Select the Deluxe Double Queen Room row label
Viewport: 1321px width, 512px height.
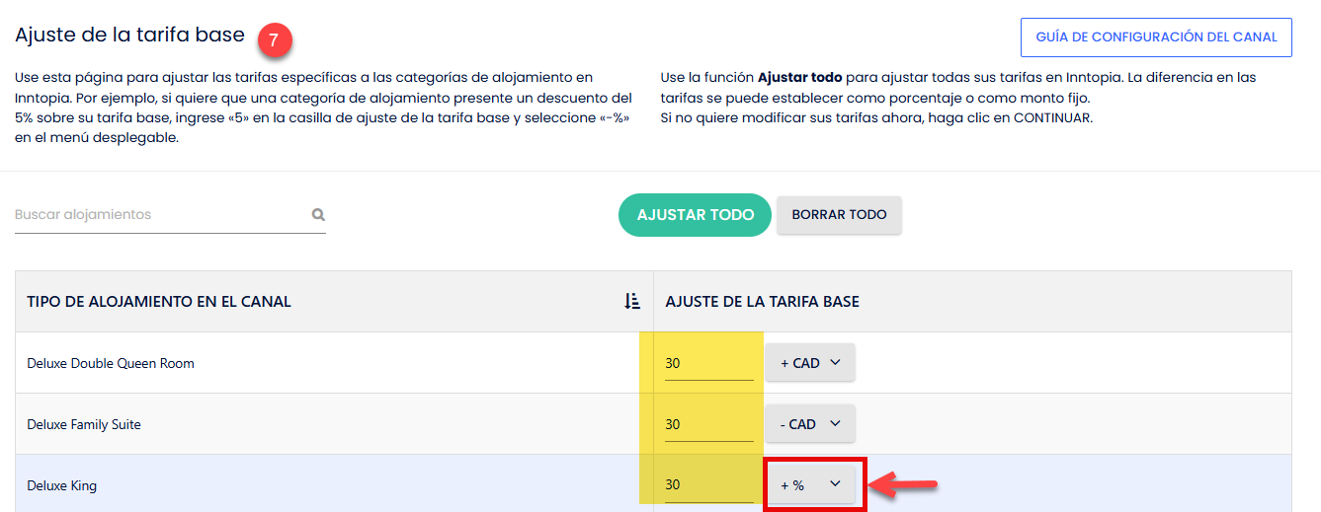[x=111, y=363]
